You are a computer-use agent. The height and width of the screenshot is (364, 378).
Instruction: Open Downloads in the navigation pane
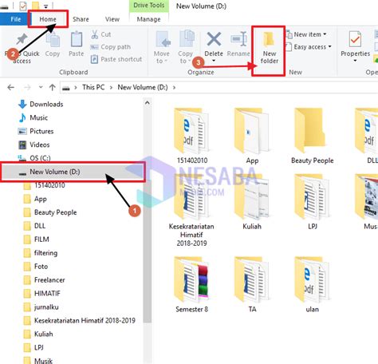[41, 104]
